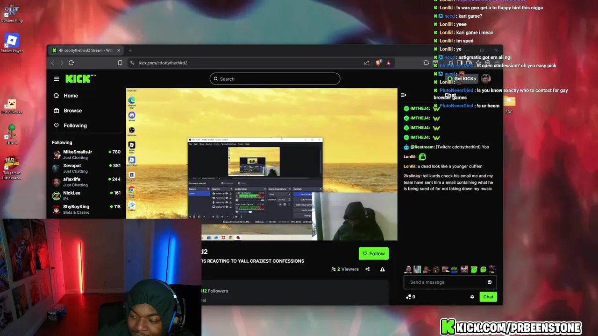Collapse the chat panel
The height and width of the screenshot is (336, 598).
(x=404, y=95)
